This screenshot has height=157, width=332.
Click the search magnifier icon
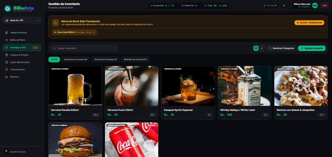coord(54,48)
